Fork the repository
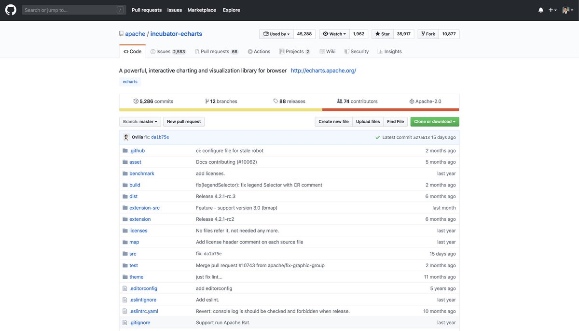 pyautogui.click(x=428, y=34)
